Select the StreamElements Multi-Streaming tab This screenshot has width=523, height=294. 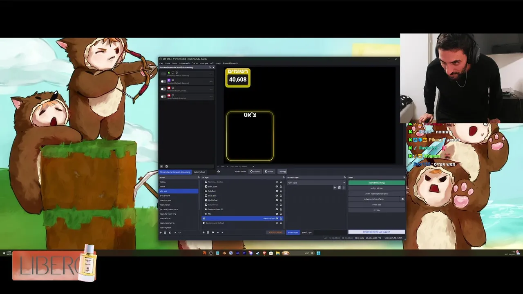click(175, 172)
